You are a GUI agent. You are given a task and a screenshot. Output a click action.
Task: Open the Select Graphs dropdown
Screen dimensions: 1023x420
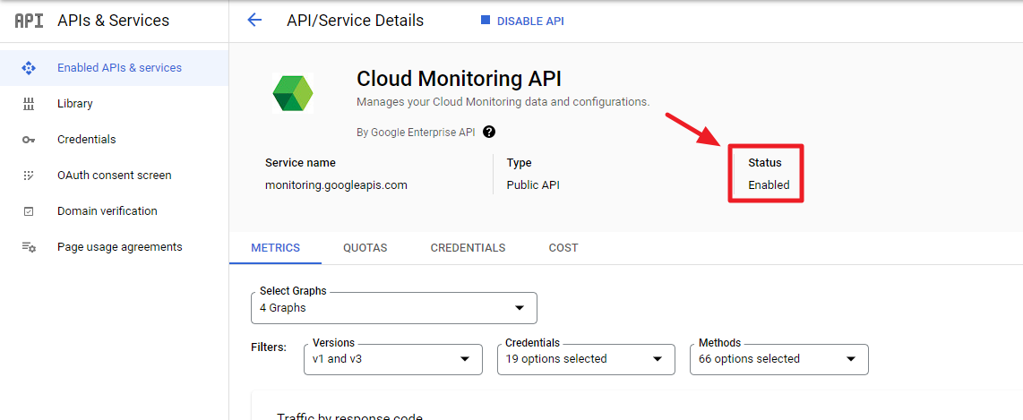click(394, 308)
